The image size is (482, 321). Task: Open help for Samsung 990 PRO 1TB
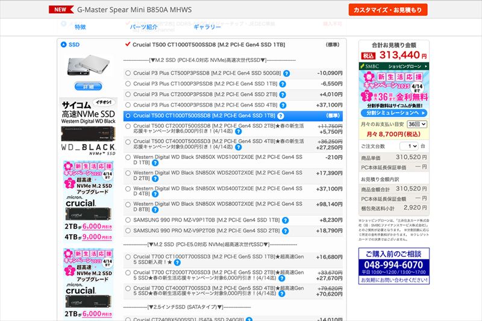(x=285, y=220)
